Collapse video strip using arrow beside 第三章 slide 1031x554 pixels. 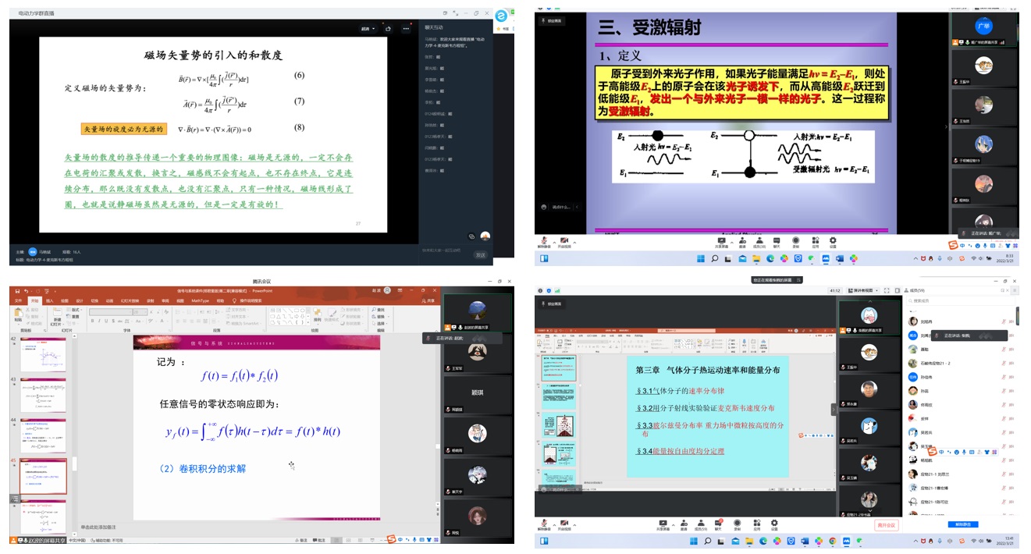(834, 409)
